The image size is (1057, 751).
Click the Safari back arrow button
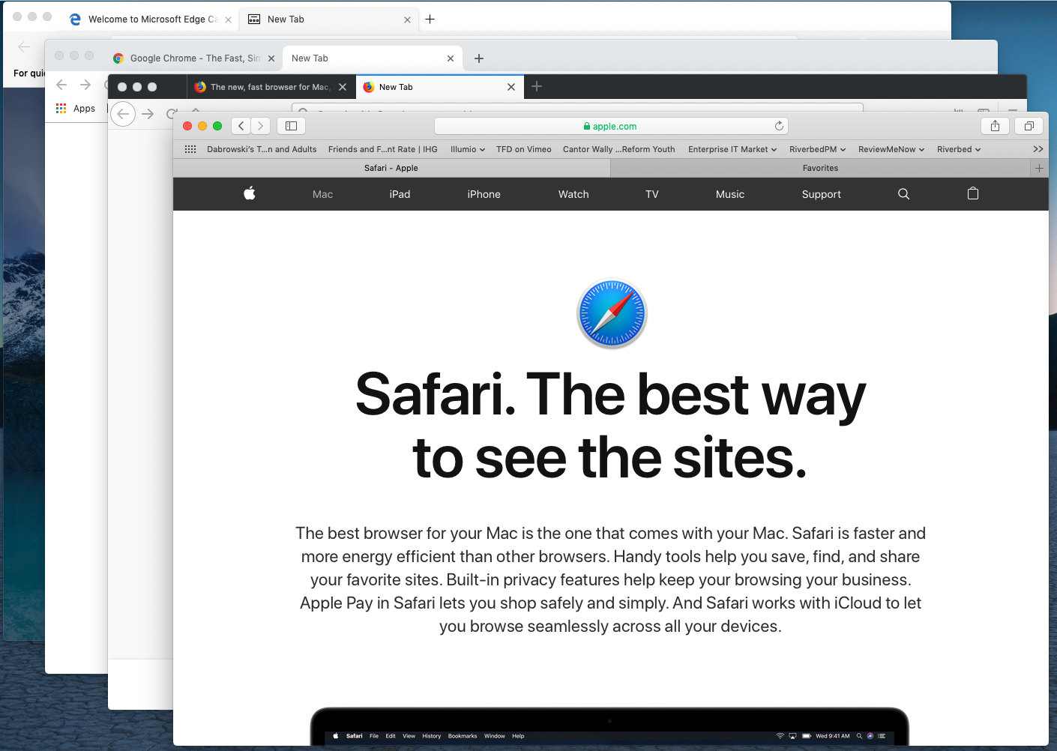[x=241, y=126]
